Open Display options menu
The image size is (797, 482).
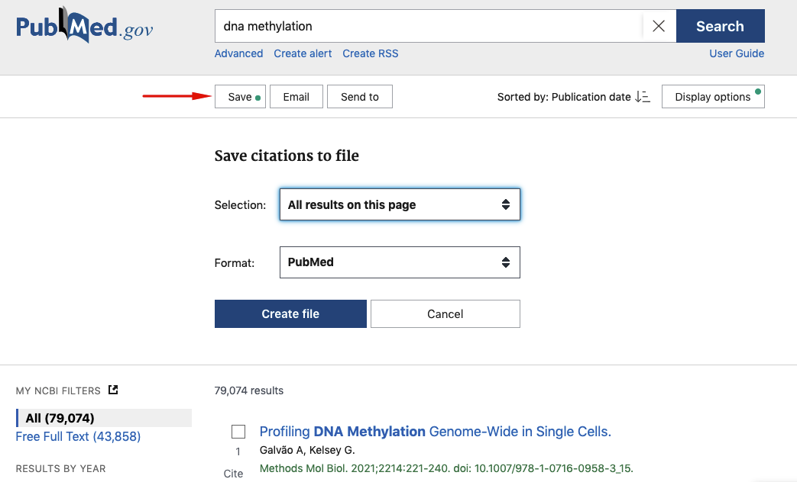pyautogui.click(x=713, y=96)
